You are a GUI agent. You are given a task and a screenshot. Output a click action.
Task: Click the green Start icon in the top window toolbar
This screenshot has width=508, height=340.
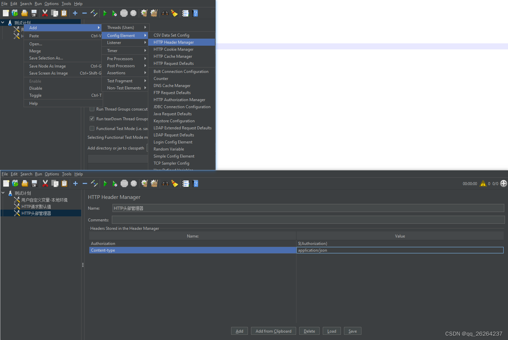pyautogui.click(x=105, y=13)
